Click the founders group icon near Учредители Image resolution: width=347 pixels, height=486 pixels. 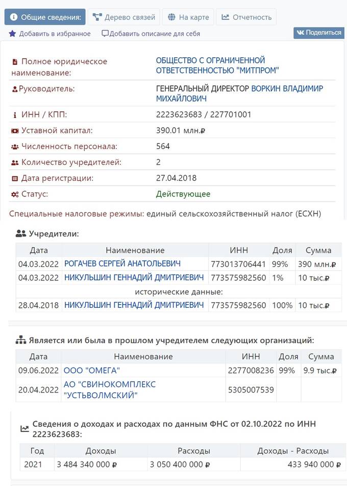pos(21,234)
